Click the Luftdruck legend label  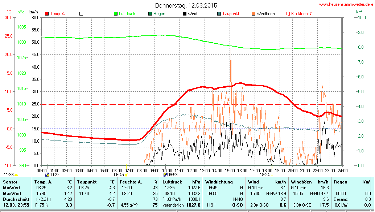[x=127, y=14]
